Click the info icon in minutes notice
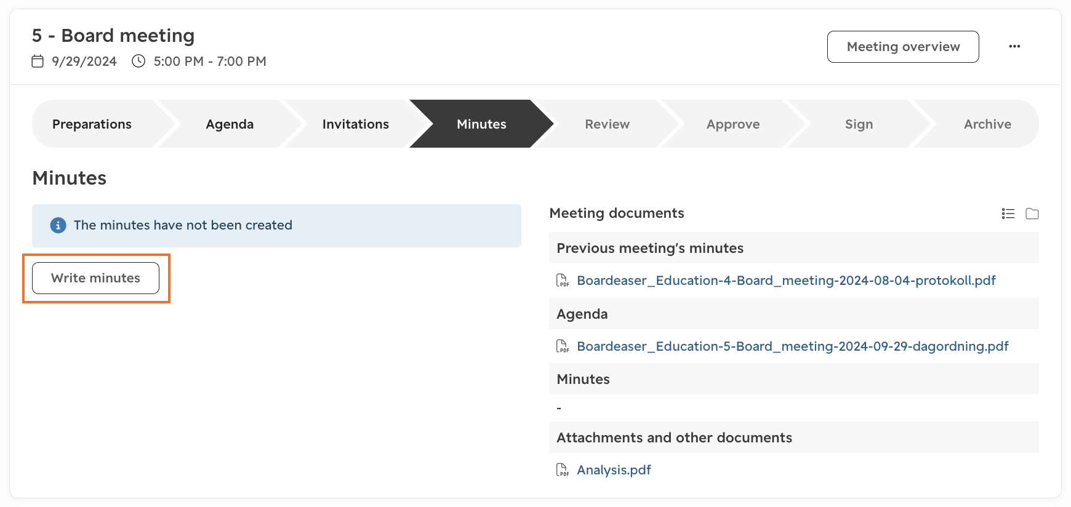 coord(58,225)
